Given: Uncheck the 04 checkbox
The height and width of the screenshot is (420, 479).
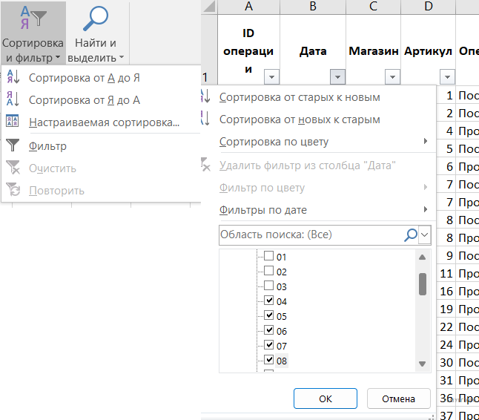Looking at the screenshot, I should (x=269, y=301).
